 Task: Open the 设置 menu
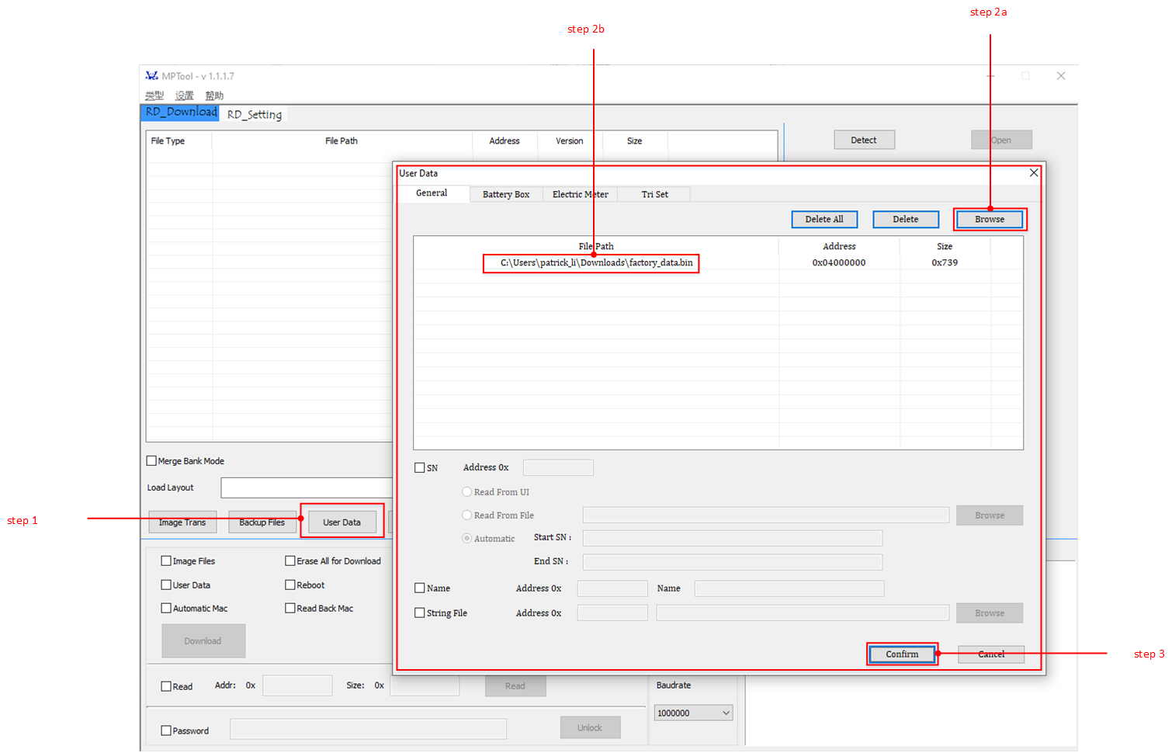[184, 95]
